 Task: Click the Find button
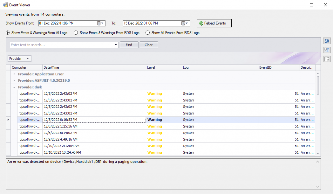(129, 45)
